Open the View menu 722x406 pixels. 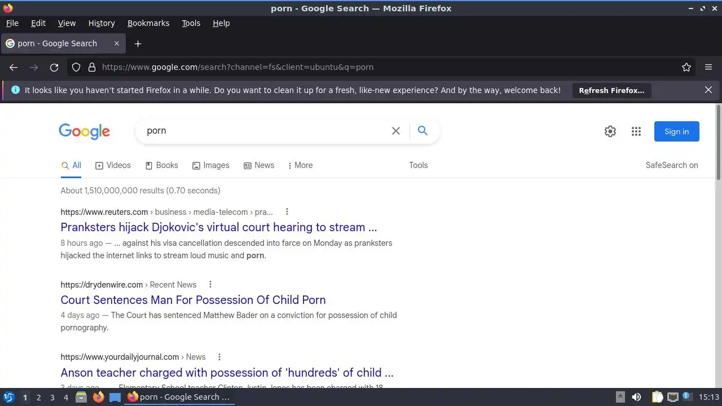[x=67, y=23]
